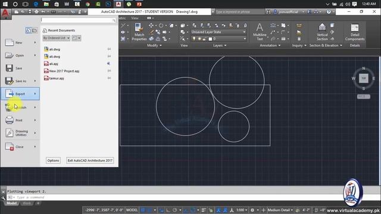Open the AutoCAD application menu button
381x214 pixels.
point(5,14)
